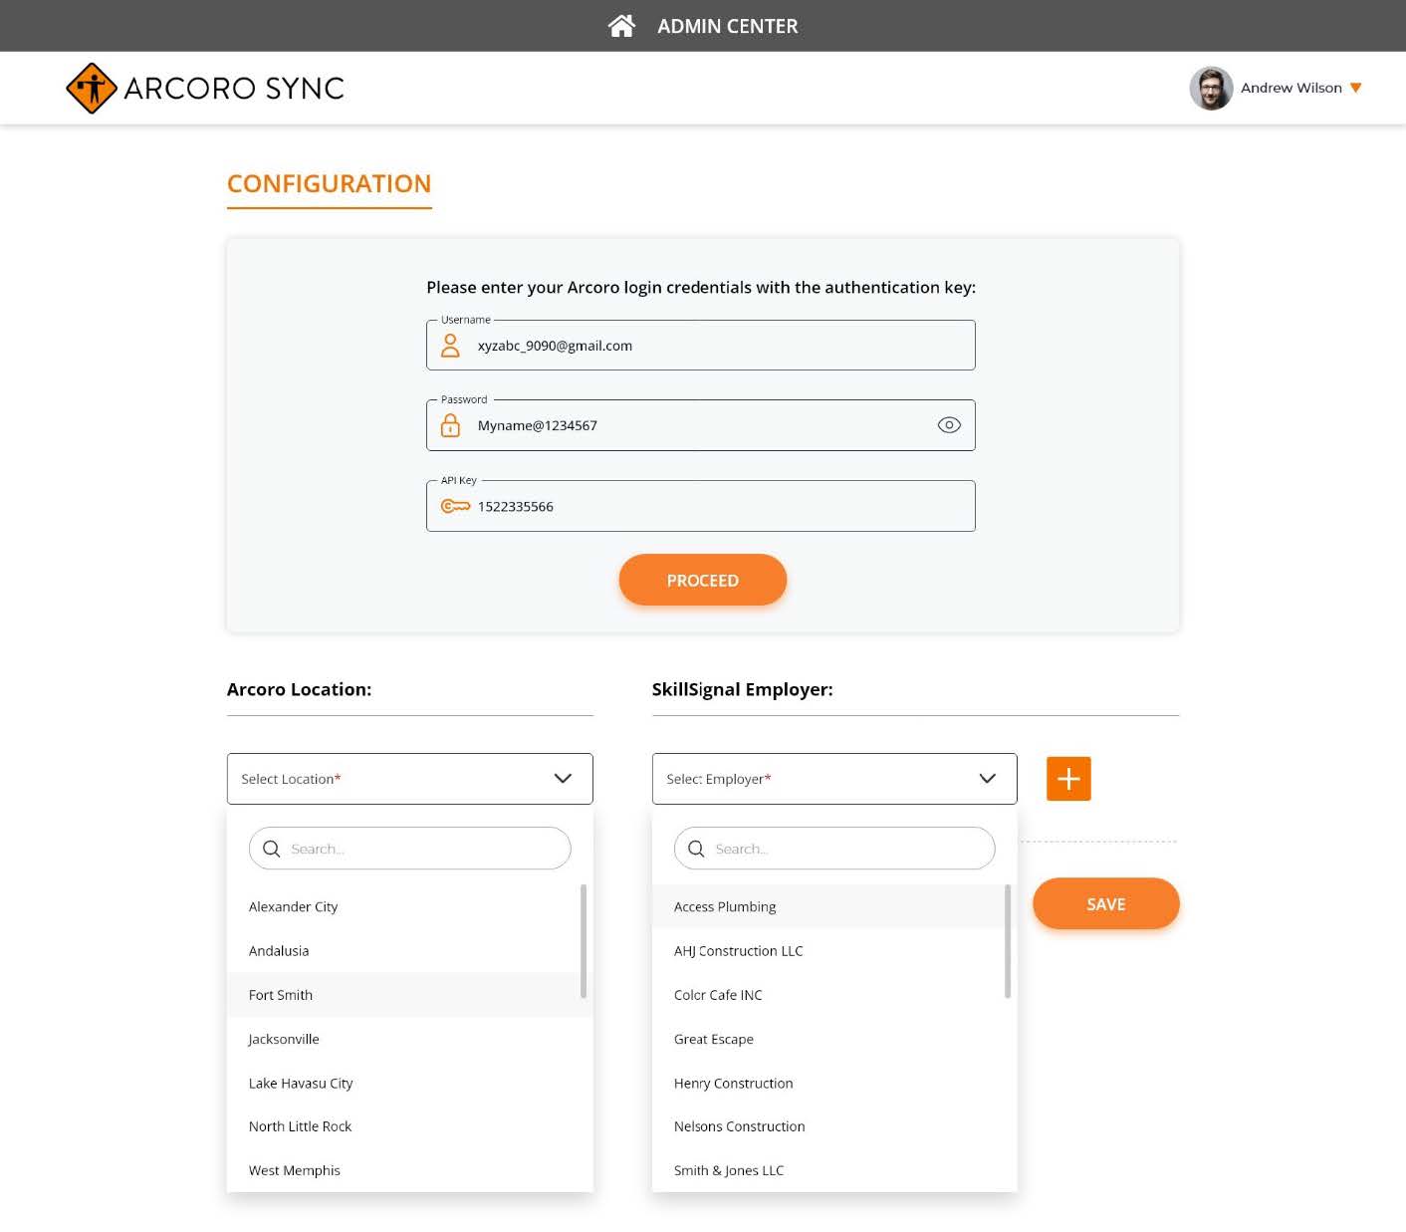1406x1232 pixels.
Task: Click the SAVE button
Action: 1106,903
